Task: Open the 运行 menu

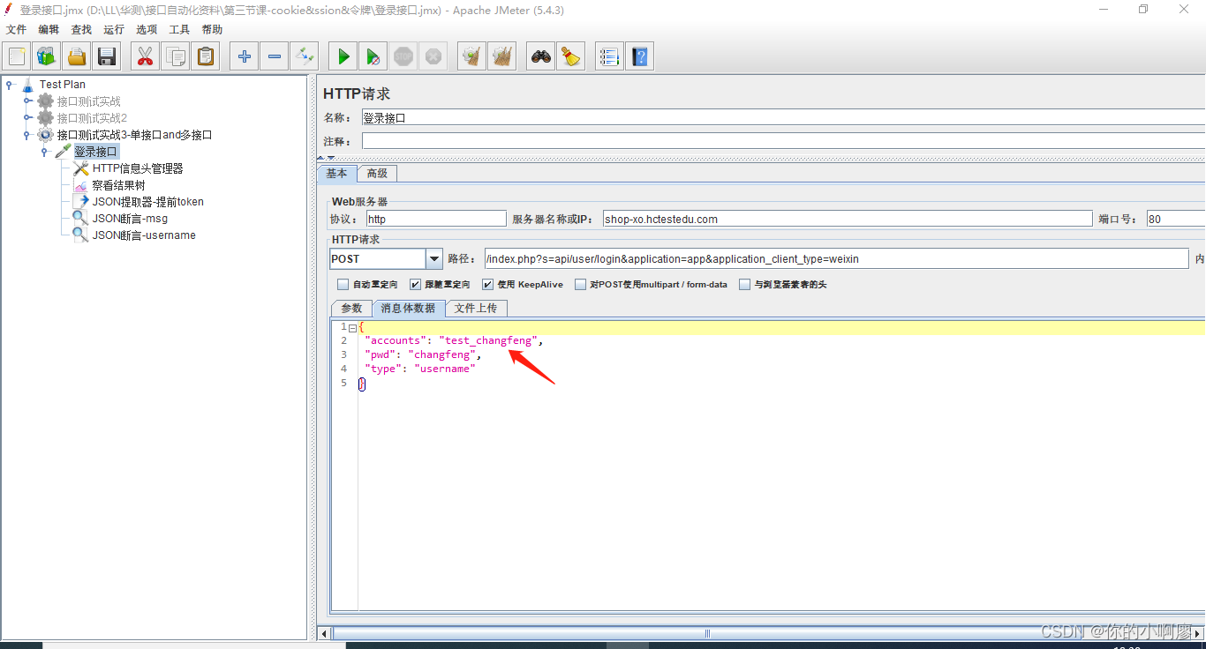Action: (x=114, y=29)
